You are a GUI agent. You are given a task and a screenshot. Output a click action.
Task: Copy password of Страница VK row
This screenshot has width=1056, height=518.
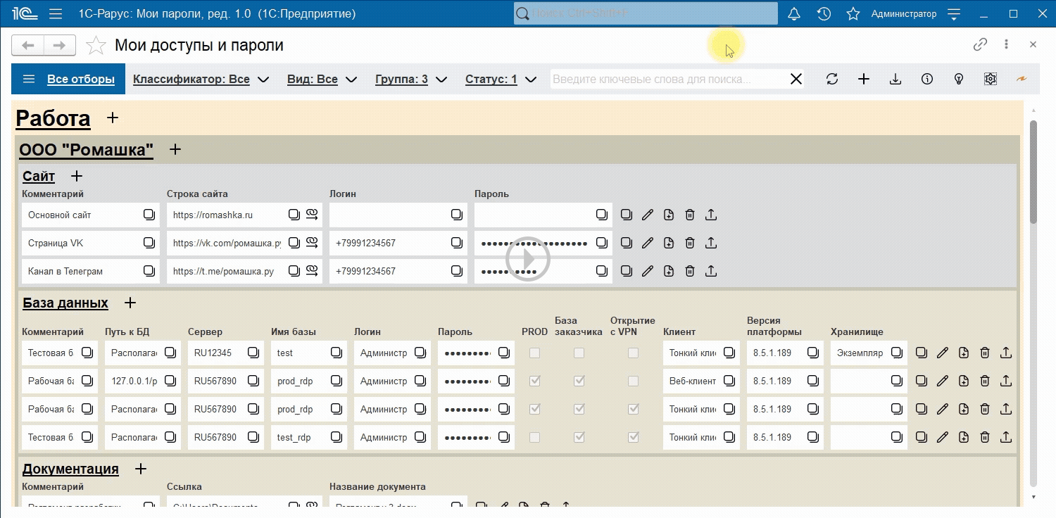coord(602,243)
